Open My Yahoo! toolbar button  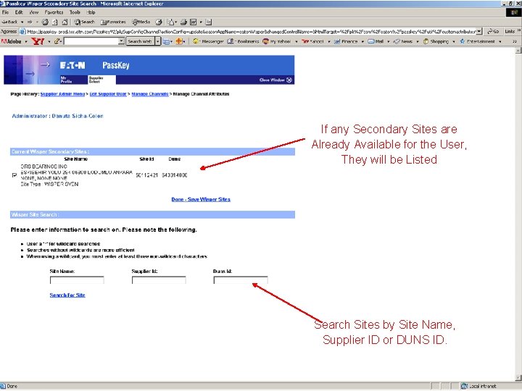pos(277,41)
